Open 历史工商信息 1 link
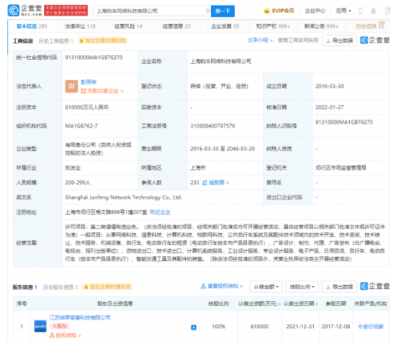Viewport: 409px width, 360px height. click(56, 41)
